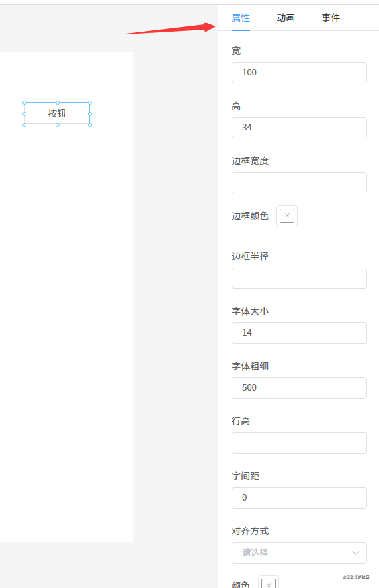The height and width of the screenshot is (588, 379).
Task: Click the 字间距 input showing 0
Action: pyautogui.click(x=299, y=498)
